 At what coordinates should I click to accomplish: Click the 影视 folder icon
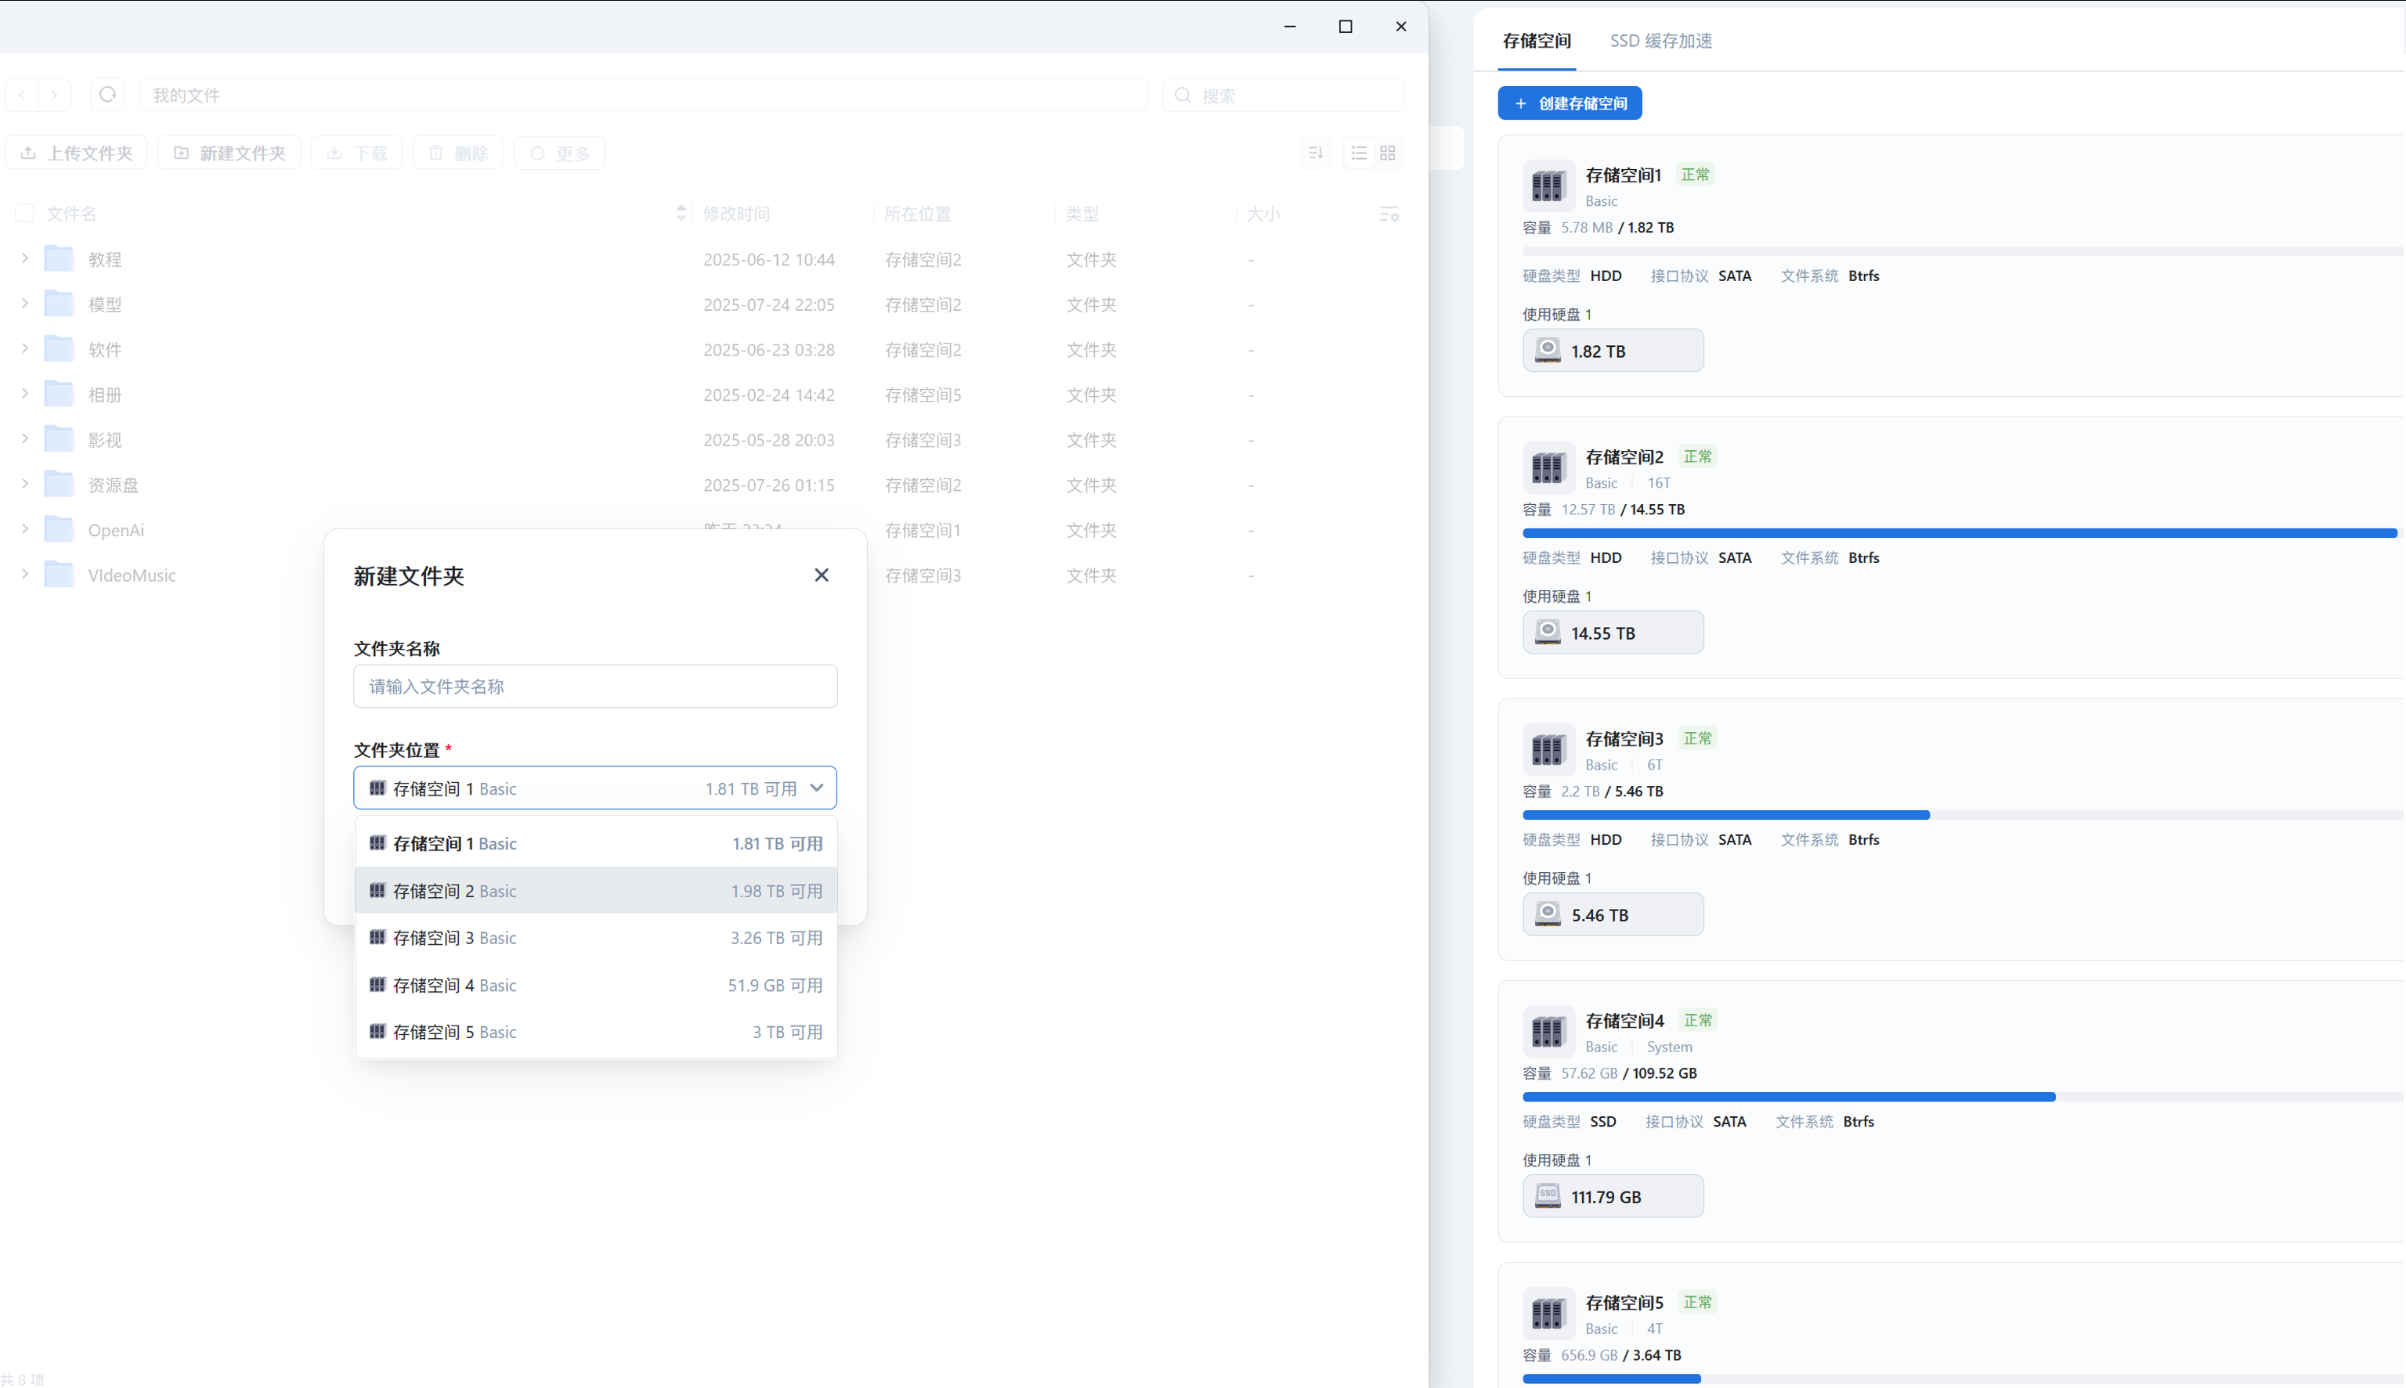point(59,438)
